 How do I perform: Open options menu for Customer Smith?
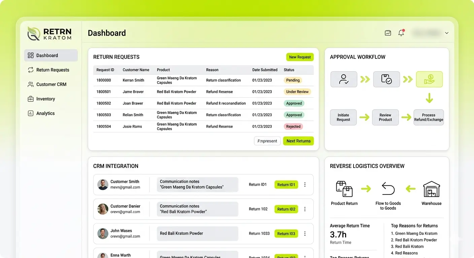[x=305, y=184]
